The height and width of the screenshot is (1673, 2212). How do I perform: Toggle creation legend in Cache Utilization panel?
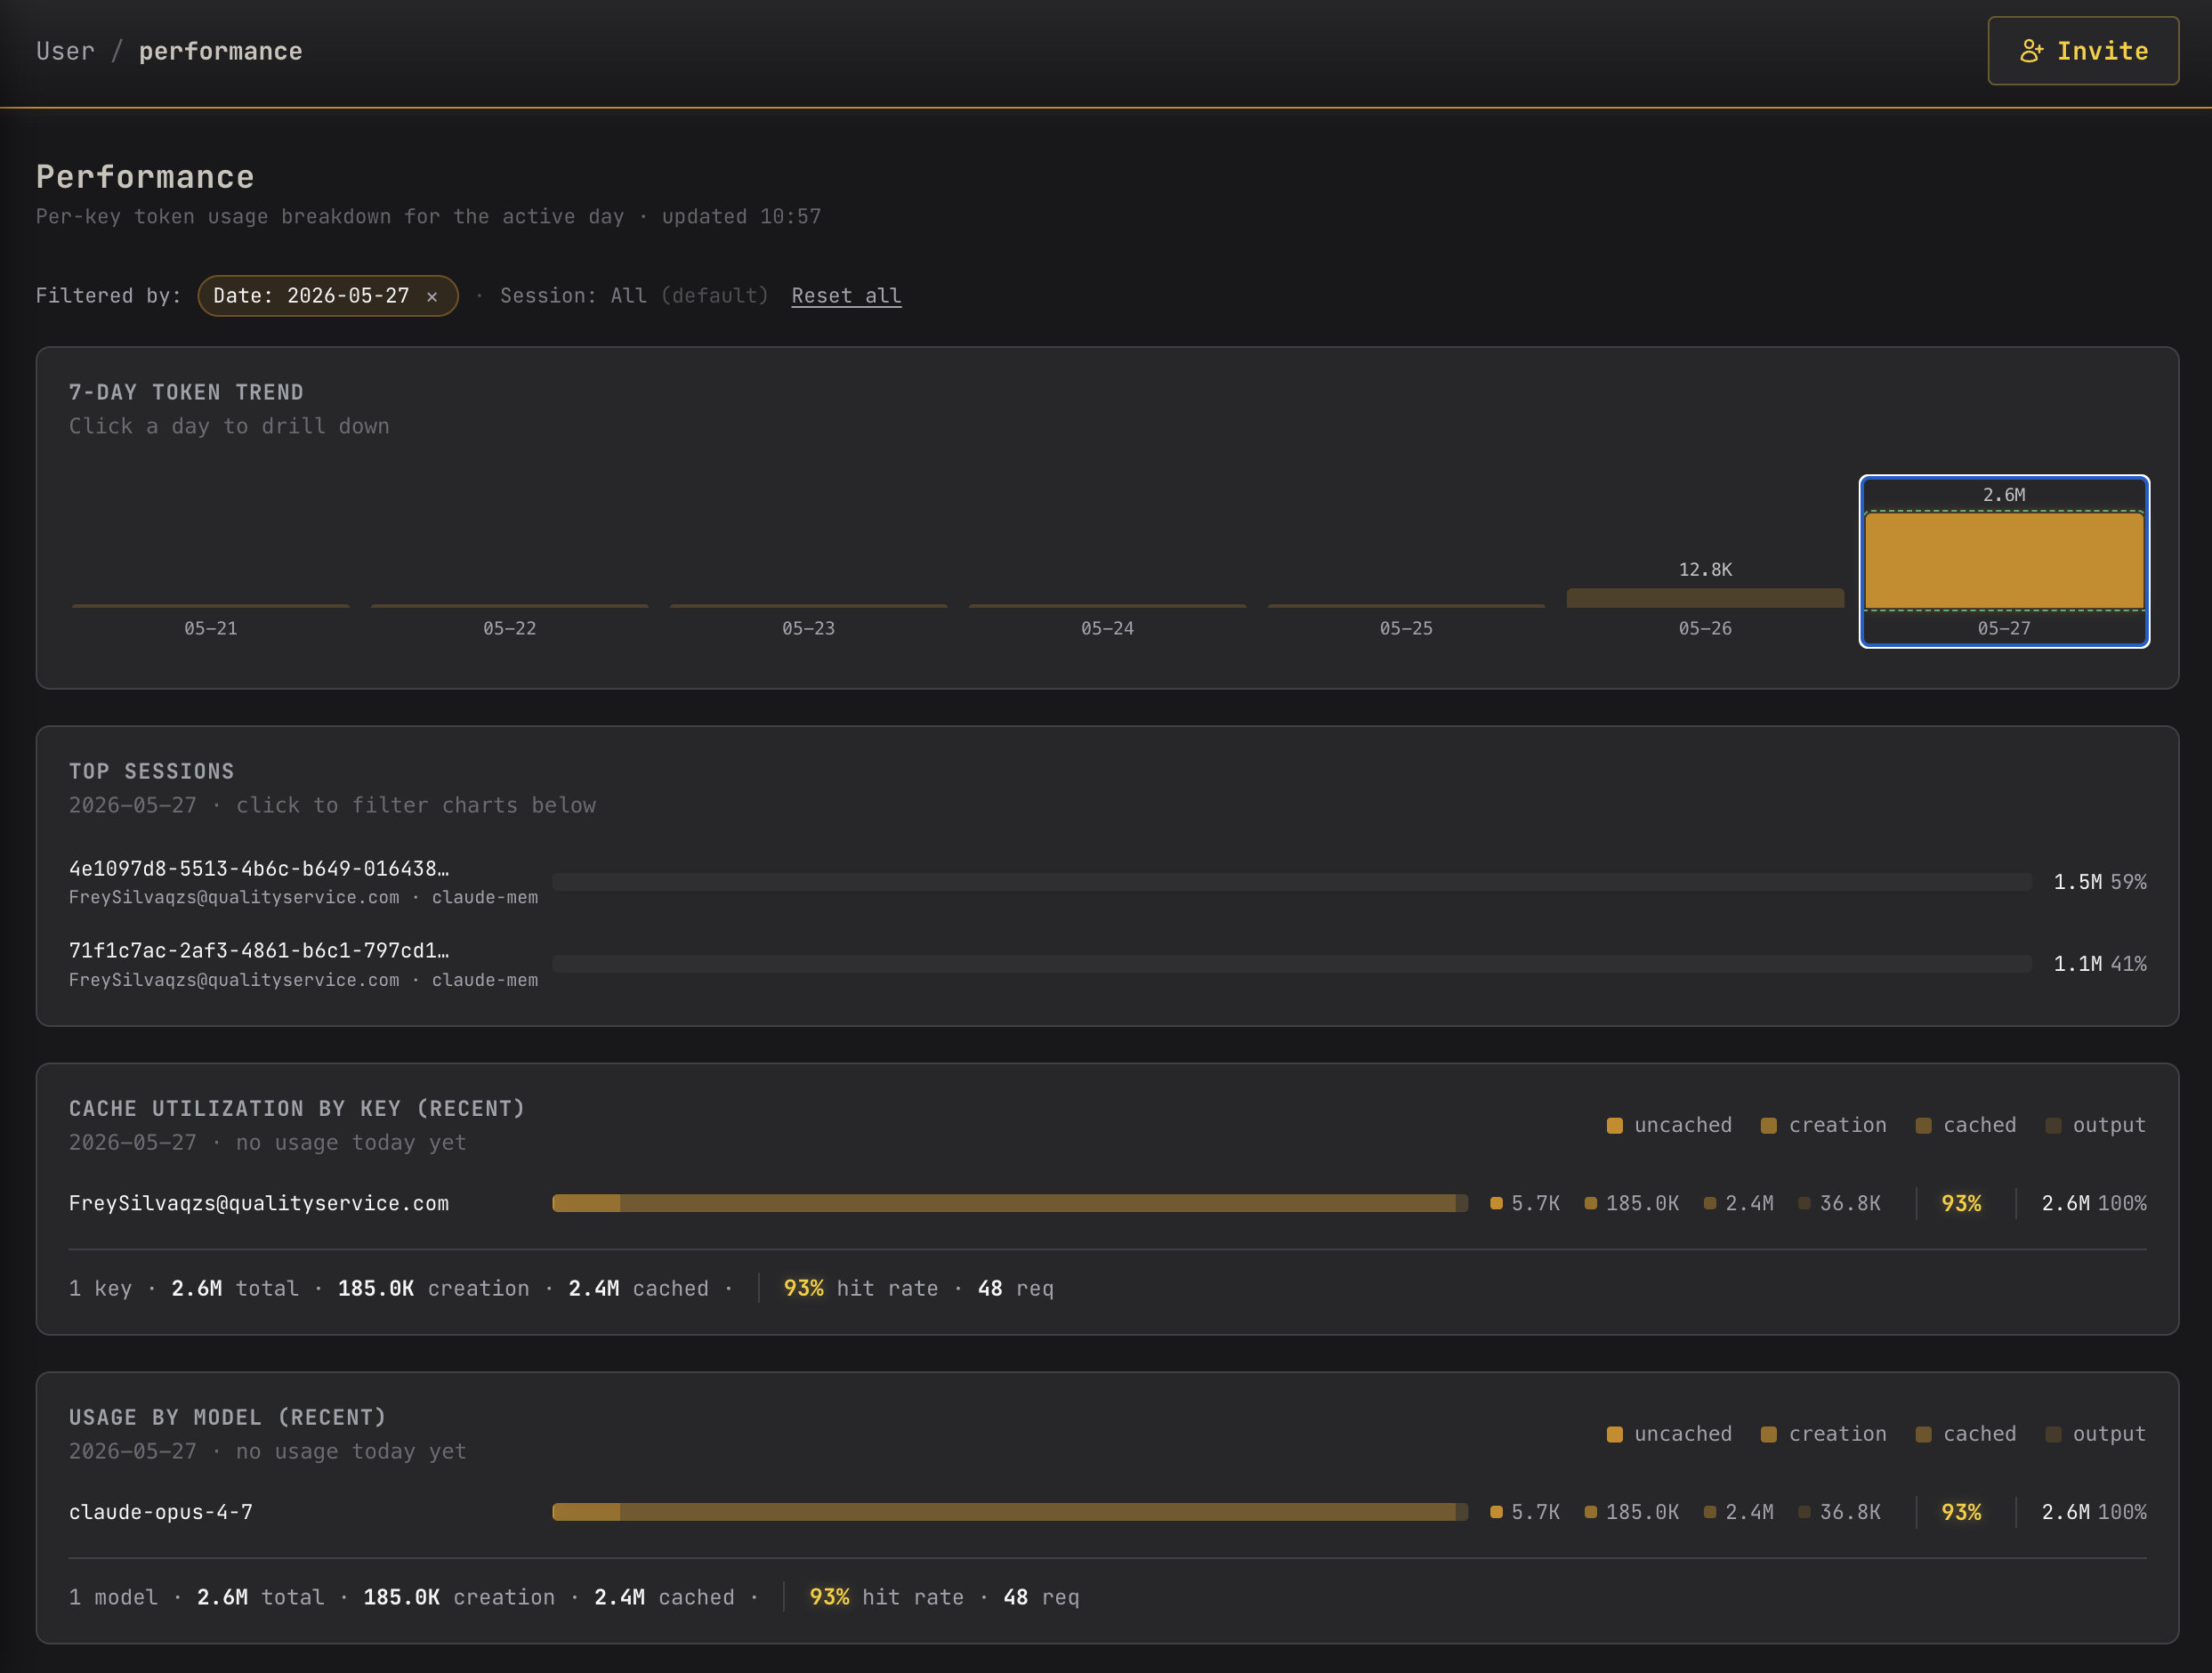point(1824,1125)
